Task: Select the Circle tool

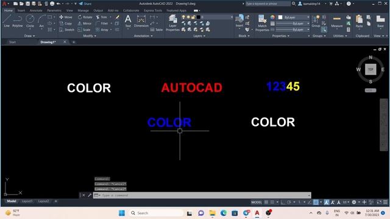Action: (30, 21)
